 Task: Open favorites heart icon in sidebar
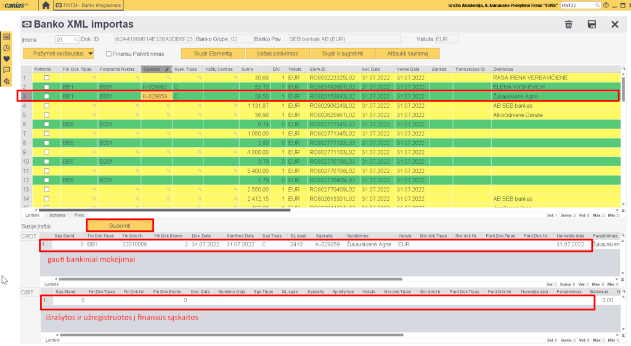(7, 58)
